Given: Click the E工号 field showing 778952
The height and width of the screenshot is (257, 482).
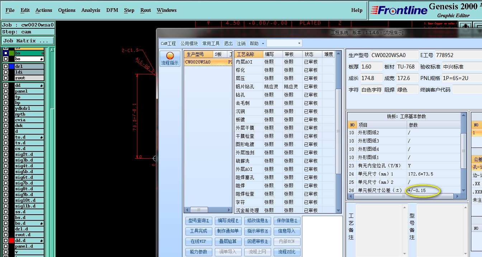Looking at the screenshot, I should 458,55.
